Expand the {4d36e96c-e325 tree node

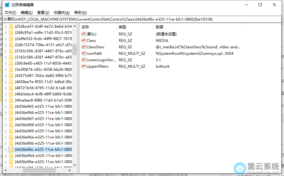(6, 150)
